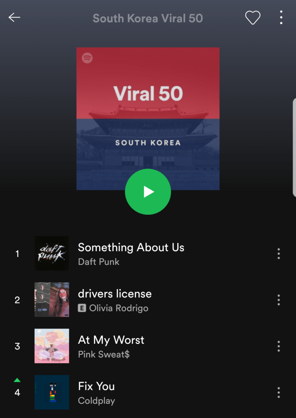
Task: Tap the At My Worst pink artwork
Action: (x=52, y=346)
